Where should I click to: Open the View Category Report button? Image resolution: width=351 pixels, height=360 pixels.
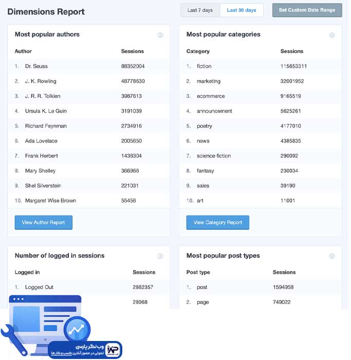point(217,222)
